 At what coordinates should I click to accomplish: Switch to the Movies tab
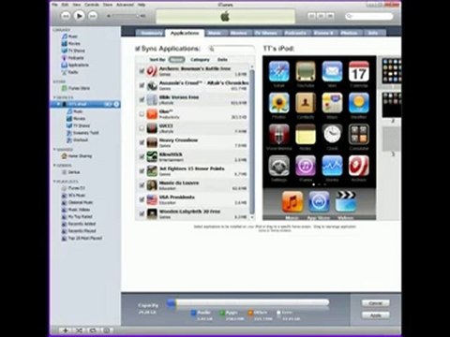pos(239,33)
